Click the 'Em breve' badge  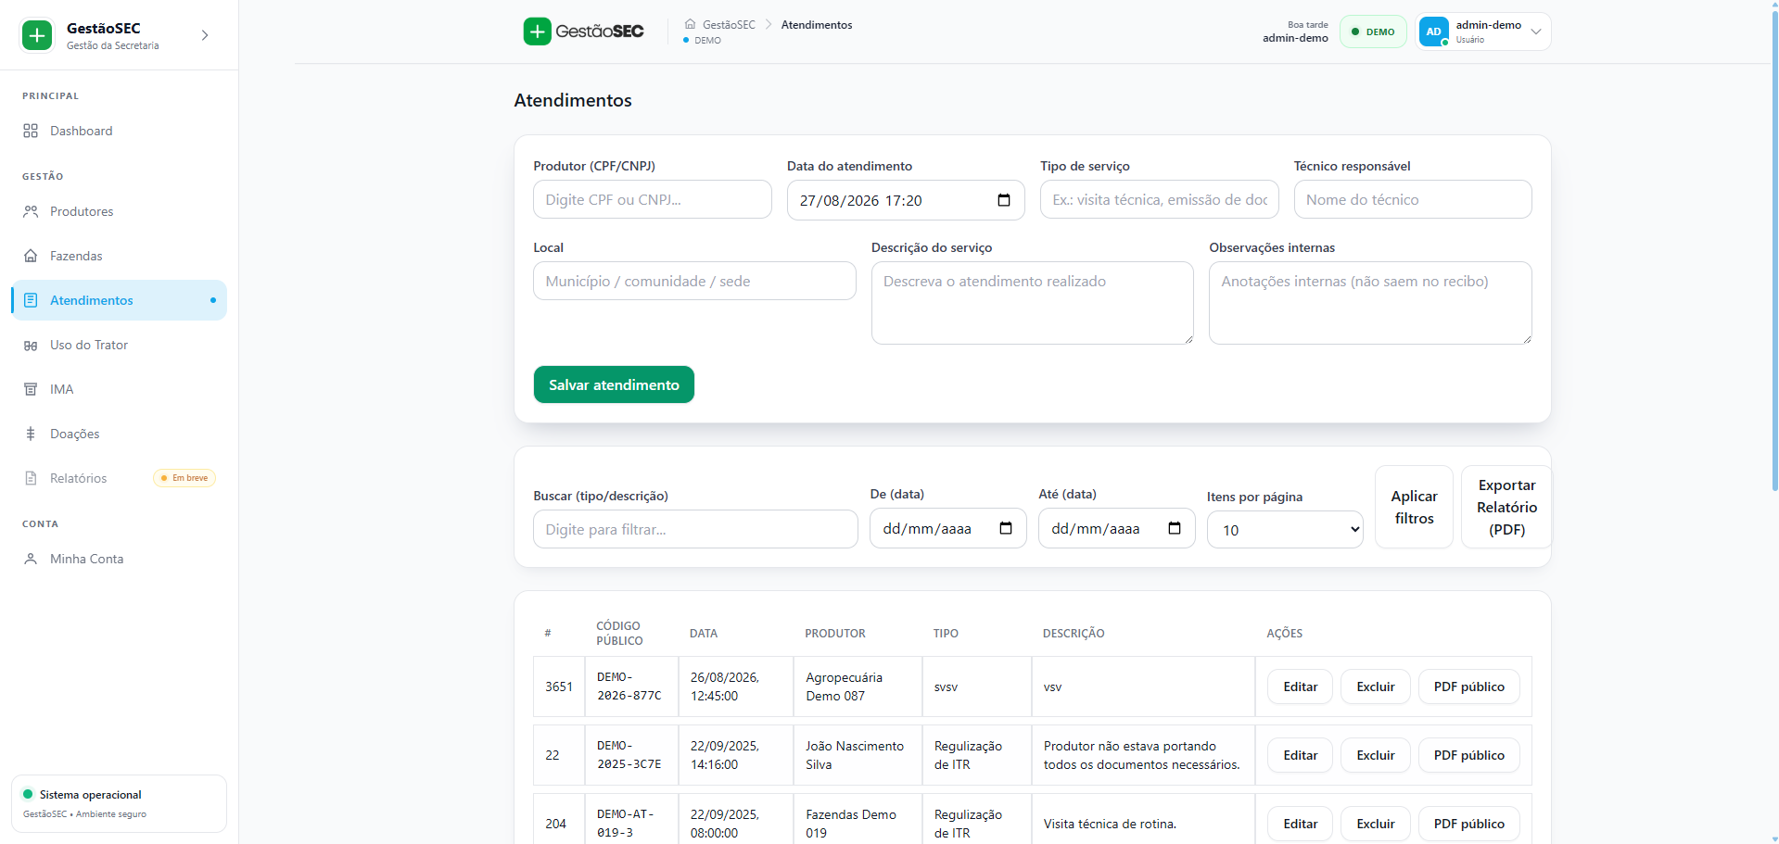tap(184, 478)
